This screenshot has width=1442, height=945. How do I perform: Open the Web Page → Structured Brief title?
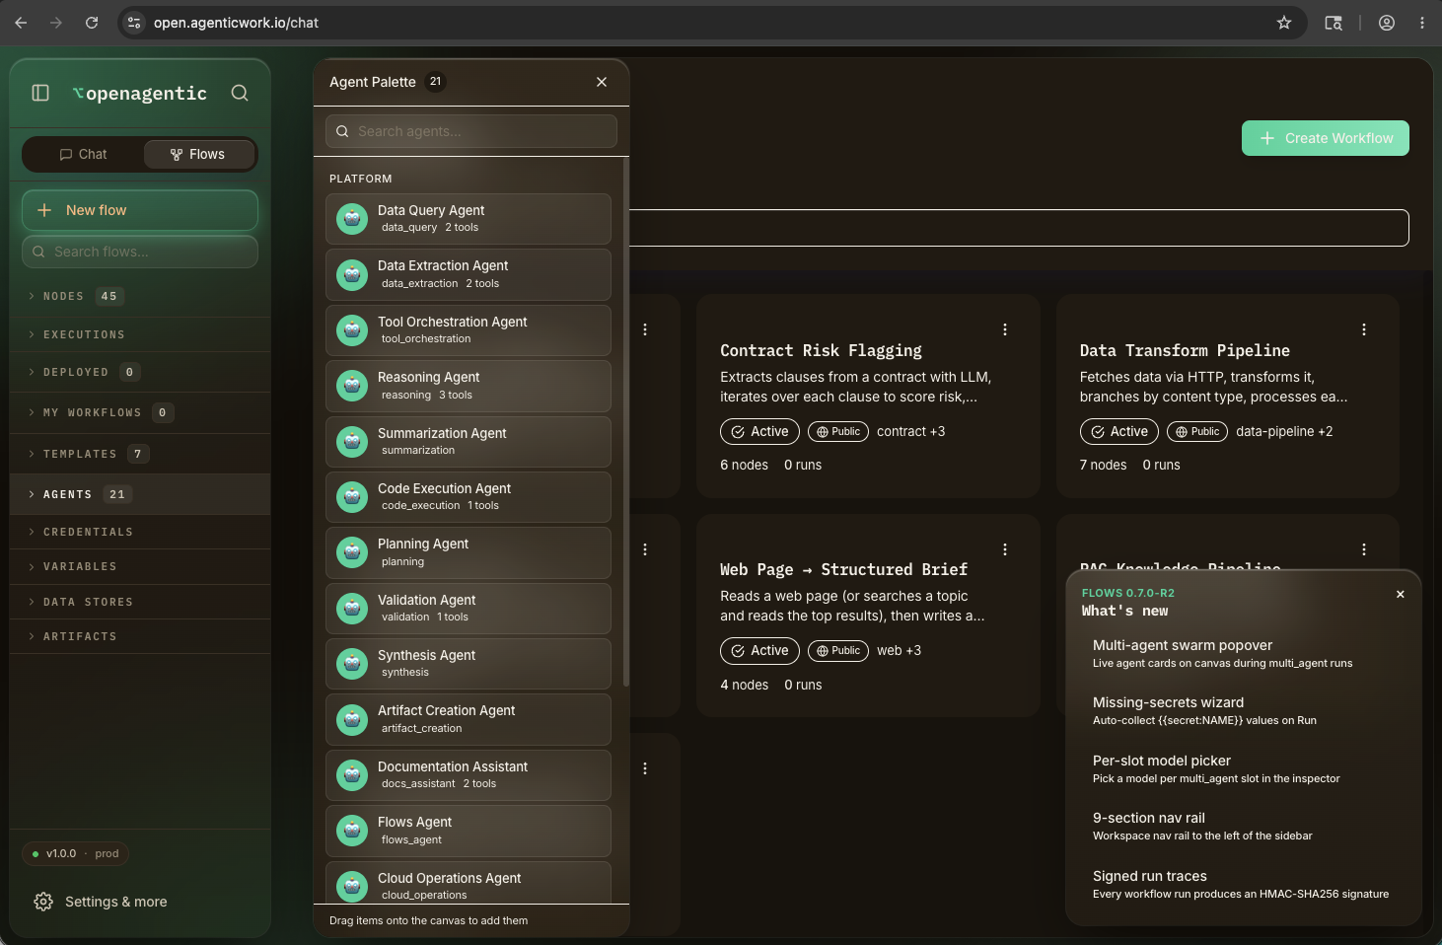(x=843, y=569)
